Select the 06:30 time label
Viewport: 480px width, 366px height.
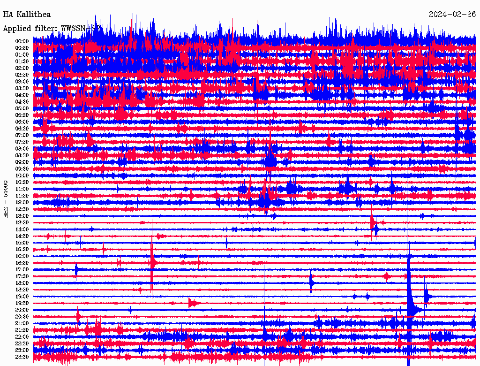pos(22,129)
